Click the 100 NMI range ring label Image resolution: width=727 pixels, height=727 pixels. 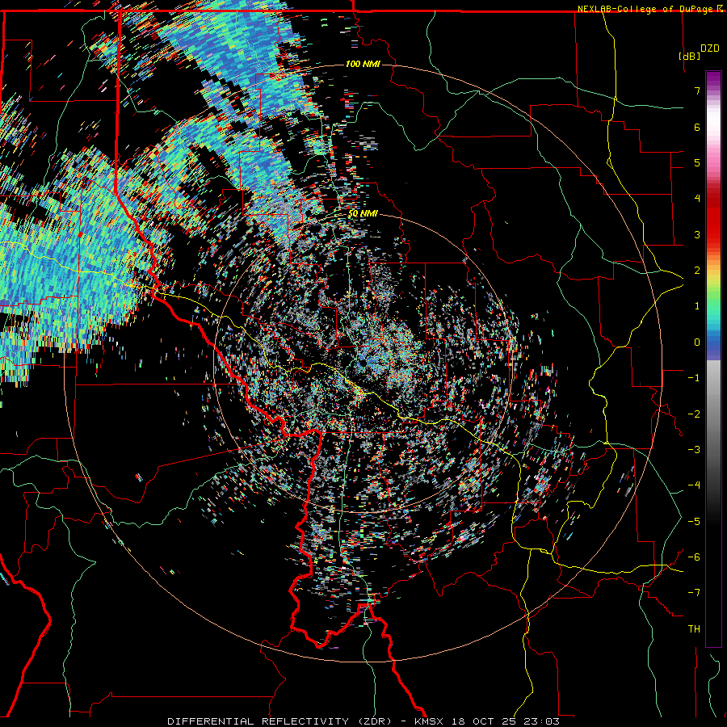pos(363,64)
